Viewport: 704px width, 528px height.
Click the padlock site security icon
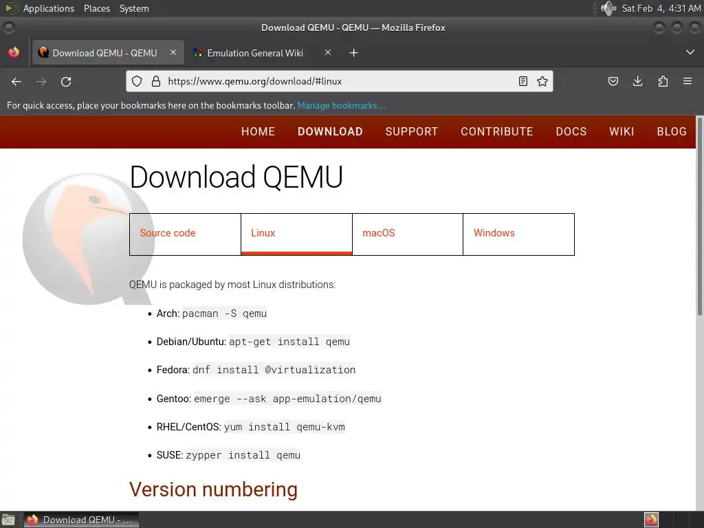click(x=156, y=81)
